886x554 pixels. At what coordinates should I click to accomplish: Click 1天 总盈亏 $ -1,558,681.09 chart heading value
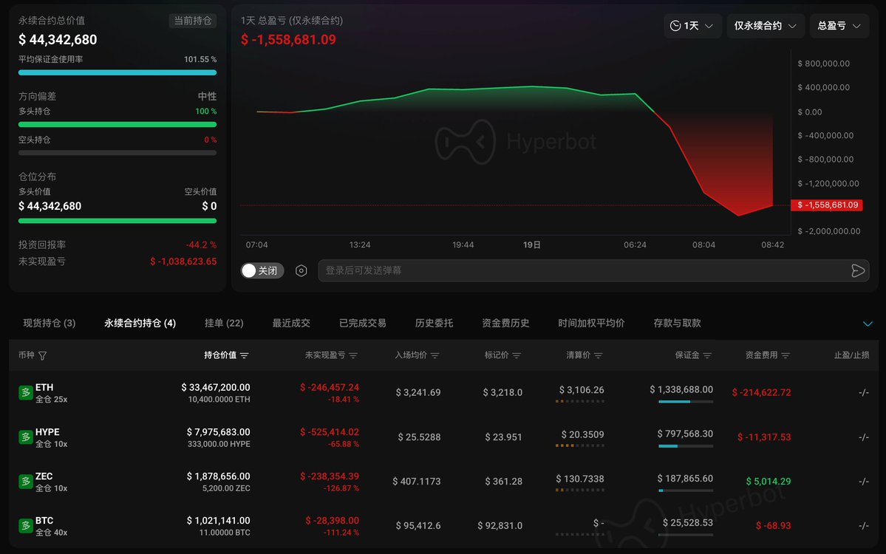[x=288, y=40]
